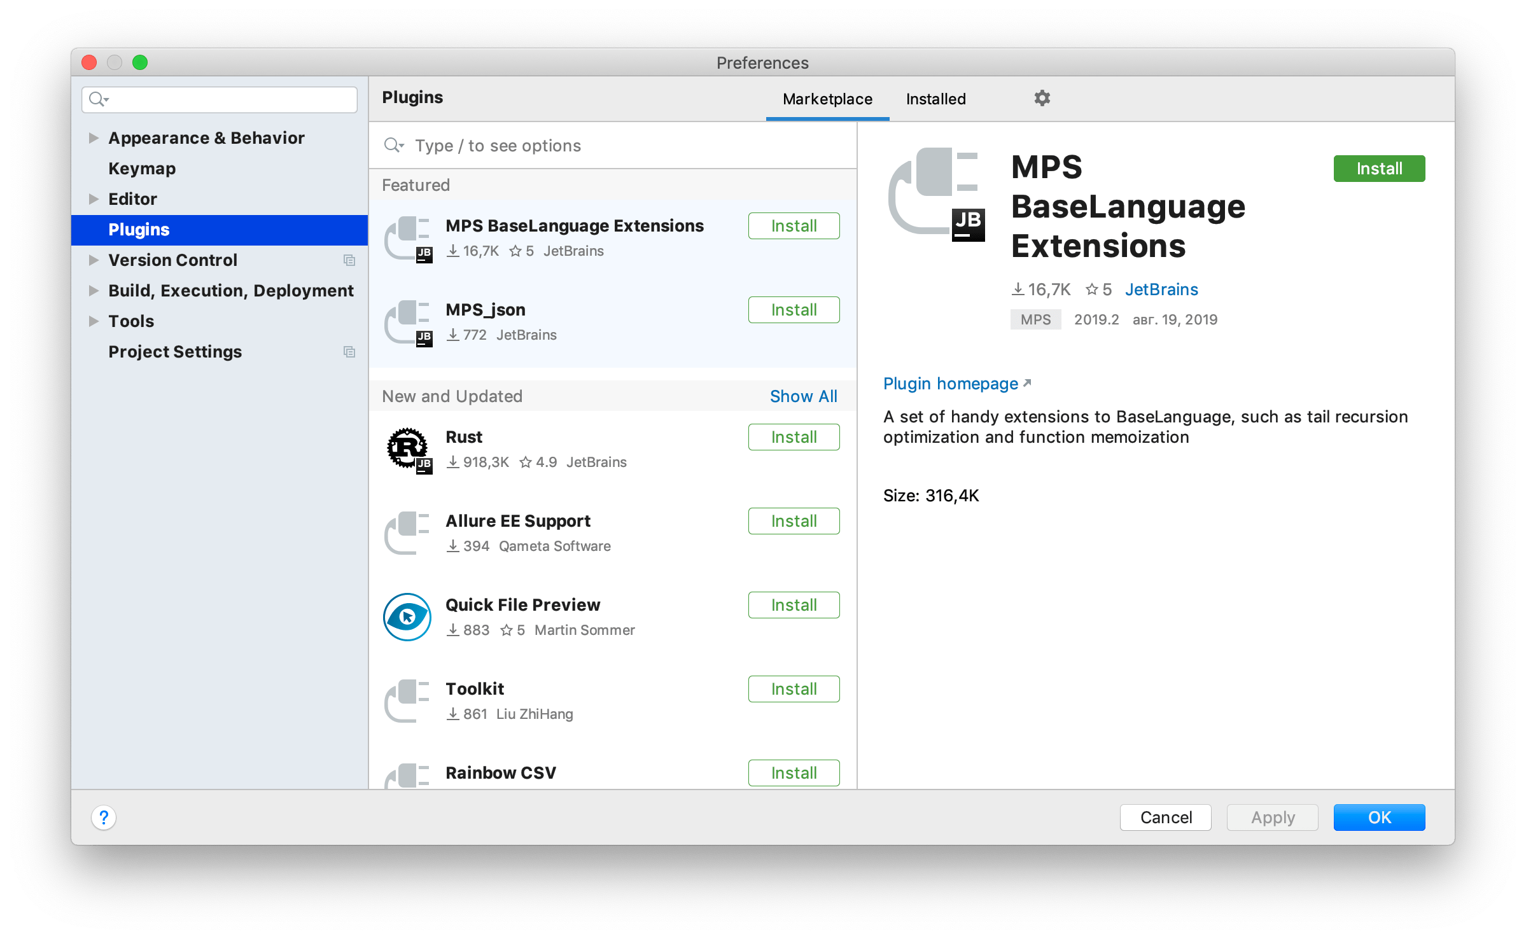The width and height of the screenshot is (1526, 939).
Task: Click the Allure EE Support plugin icon
Action: click(x=407, y=533)
